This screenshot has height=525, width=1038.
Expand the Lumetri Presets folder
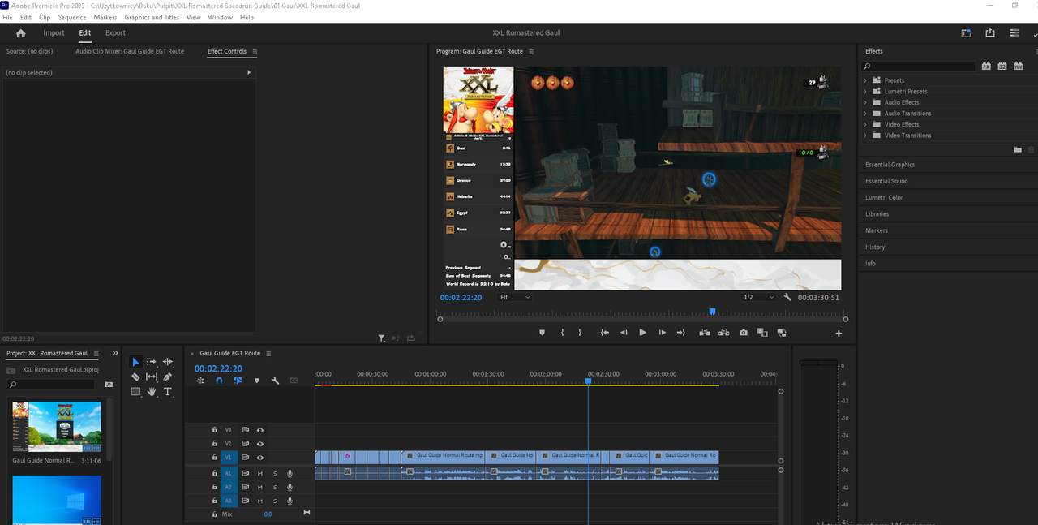coord(866,92)
